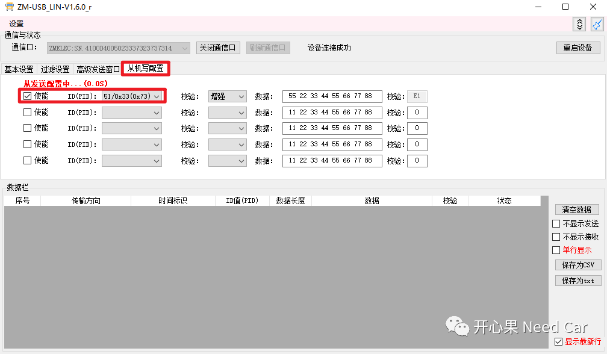Uncheck the 显示最新行 checkbox

558,341
